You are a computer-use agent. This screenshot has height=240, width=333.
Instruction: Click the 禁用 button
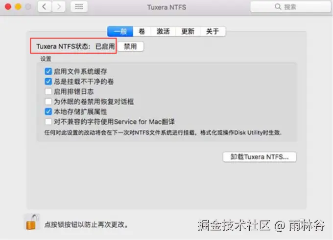pos(130,46)
